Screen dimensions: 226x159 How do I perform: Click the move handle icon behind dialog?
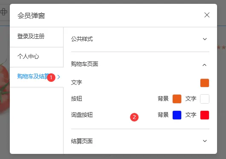point(4,12)
